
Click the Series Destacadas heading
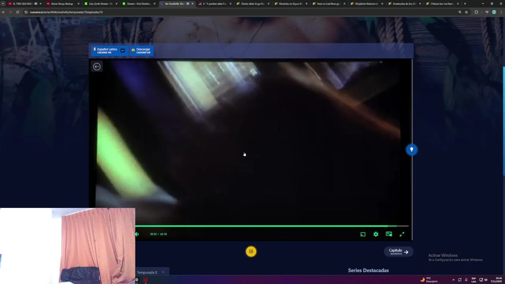(368, 270)
